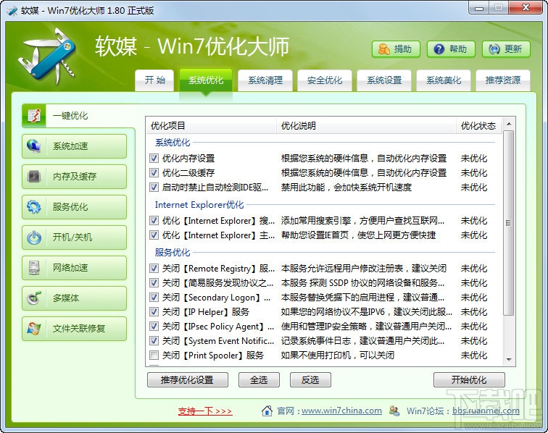
Task: Click list scrollbar up arrow
Action: pos(509,124)
